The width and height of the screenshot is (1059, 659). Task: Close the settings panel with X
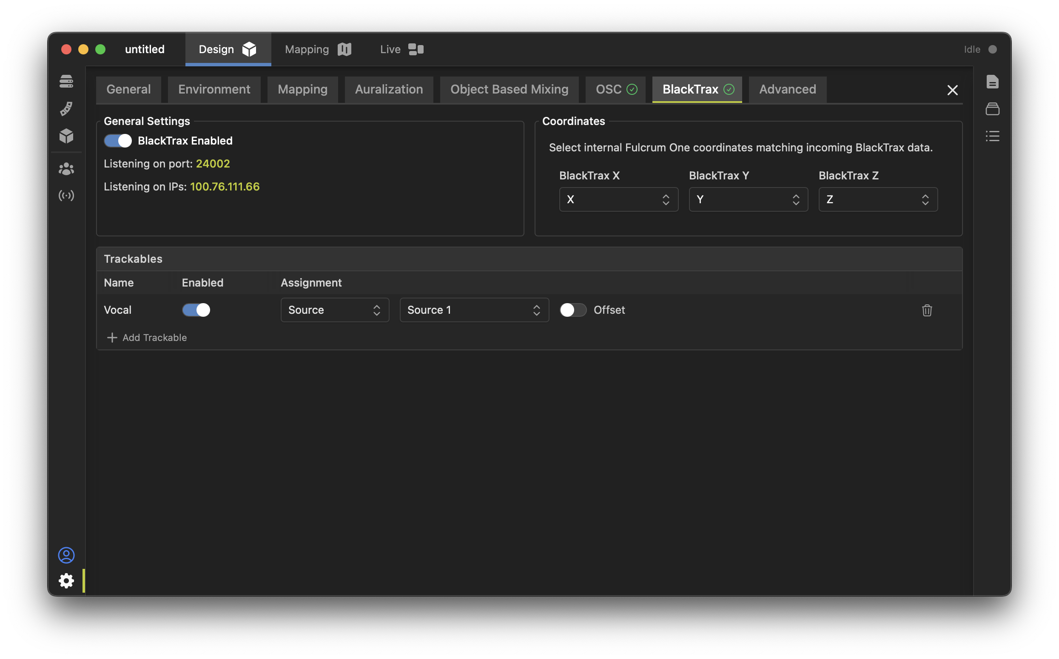click(x=952, y=90)
